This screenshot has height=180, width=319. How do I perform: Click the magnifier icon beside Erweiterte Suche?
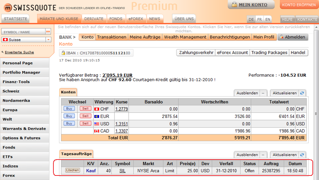3,52
